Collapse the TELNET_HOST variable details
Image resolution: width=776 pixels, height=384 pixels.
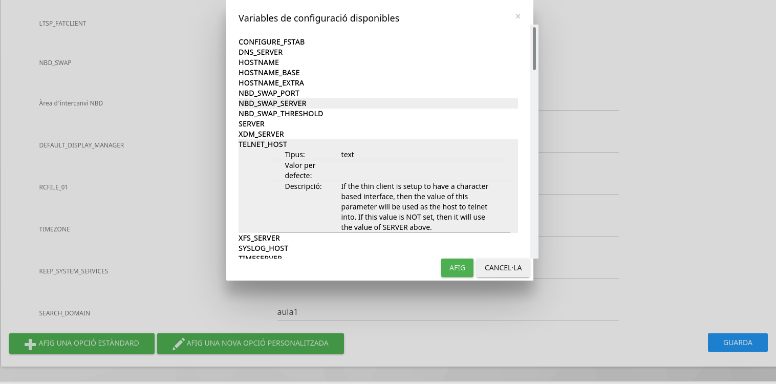click(263, 144)
